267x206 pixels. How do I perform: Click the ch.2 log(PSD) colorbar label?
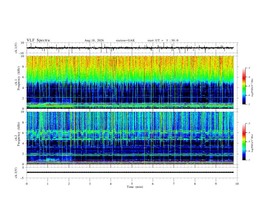point(253,143)
